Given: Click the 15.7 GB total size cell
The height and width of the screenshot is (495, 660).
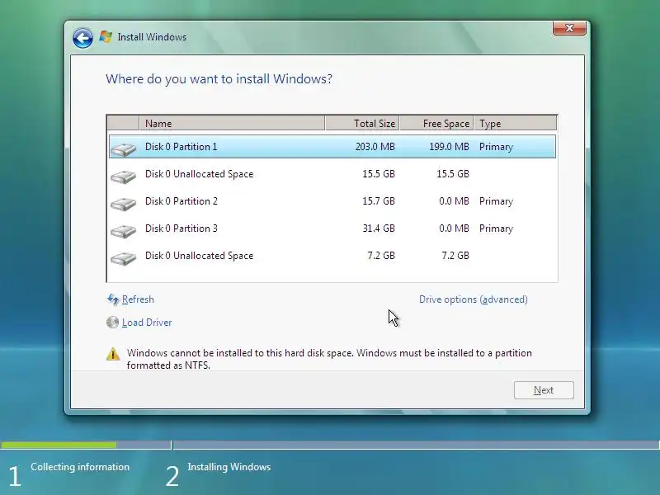Looking at the screenshot, I should point(379,201).
